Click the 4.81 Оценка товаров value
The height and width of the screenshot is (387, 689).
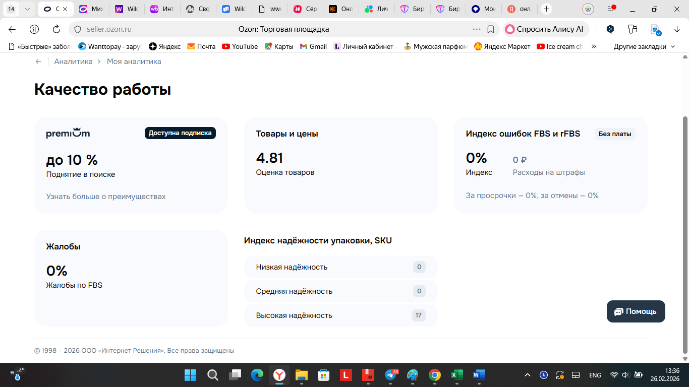(x=269, y=158)
